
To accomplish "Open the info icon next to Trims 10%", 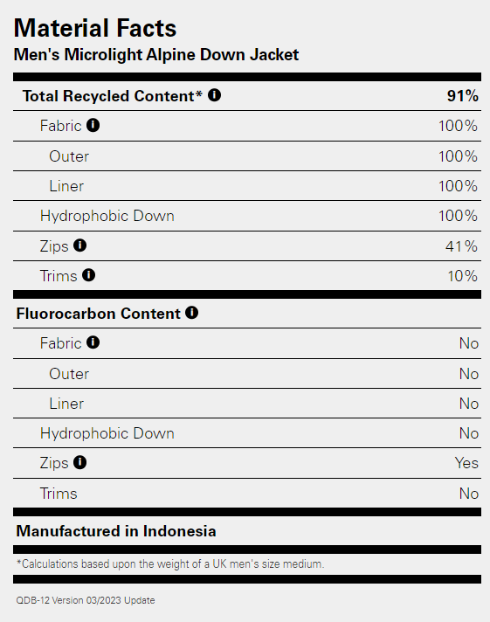I will point(88,275).
